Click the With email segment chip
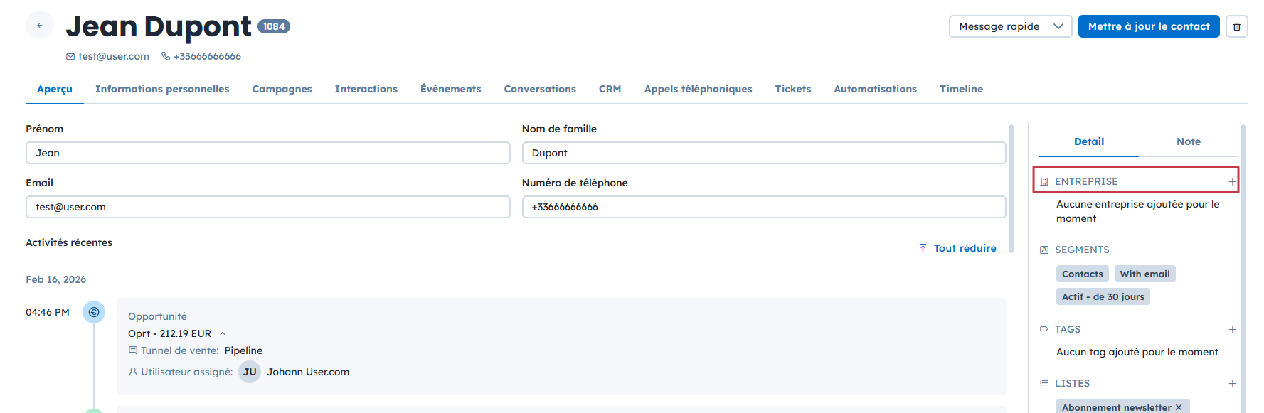 1145,274
